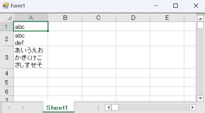Screen dimensions: 205x113
Task: Click the horizontal scrollbar thumb
Action: (x=115, y=108)
